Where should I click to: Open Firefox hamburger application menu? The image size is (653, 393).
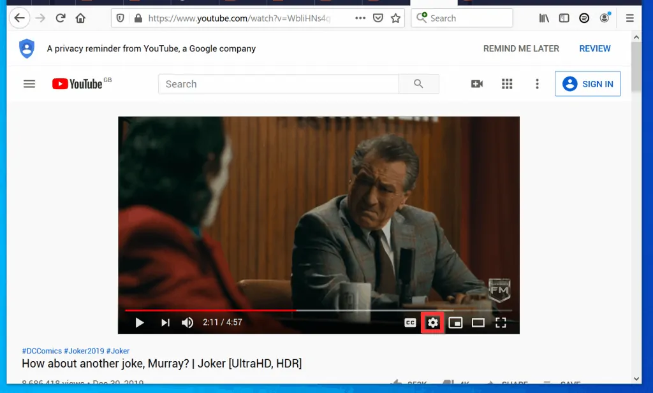coord(629,18)
